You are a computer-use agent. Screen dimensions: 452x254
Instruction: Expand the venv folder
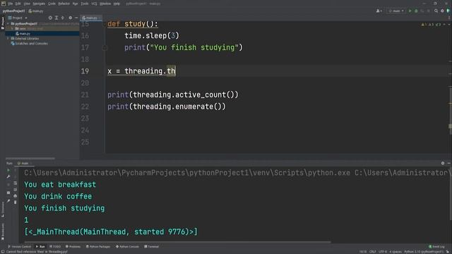pos(12,29)
